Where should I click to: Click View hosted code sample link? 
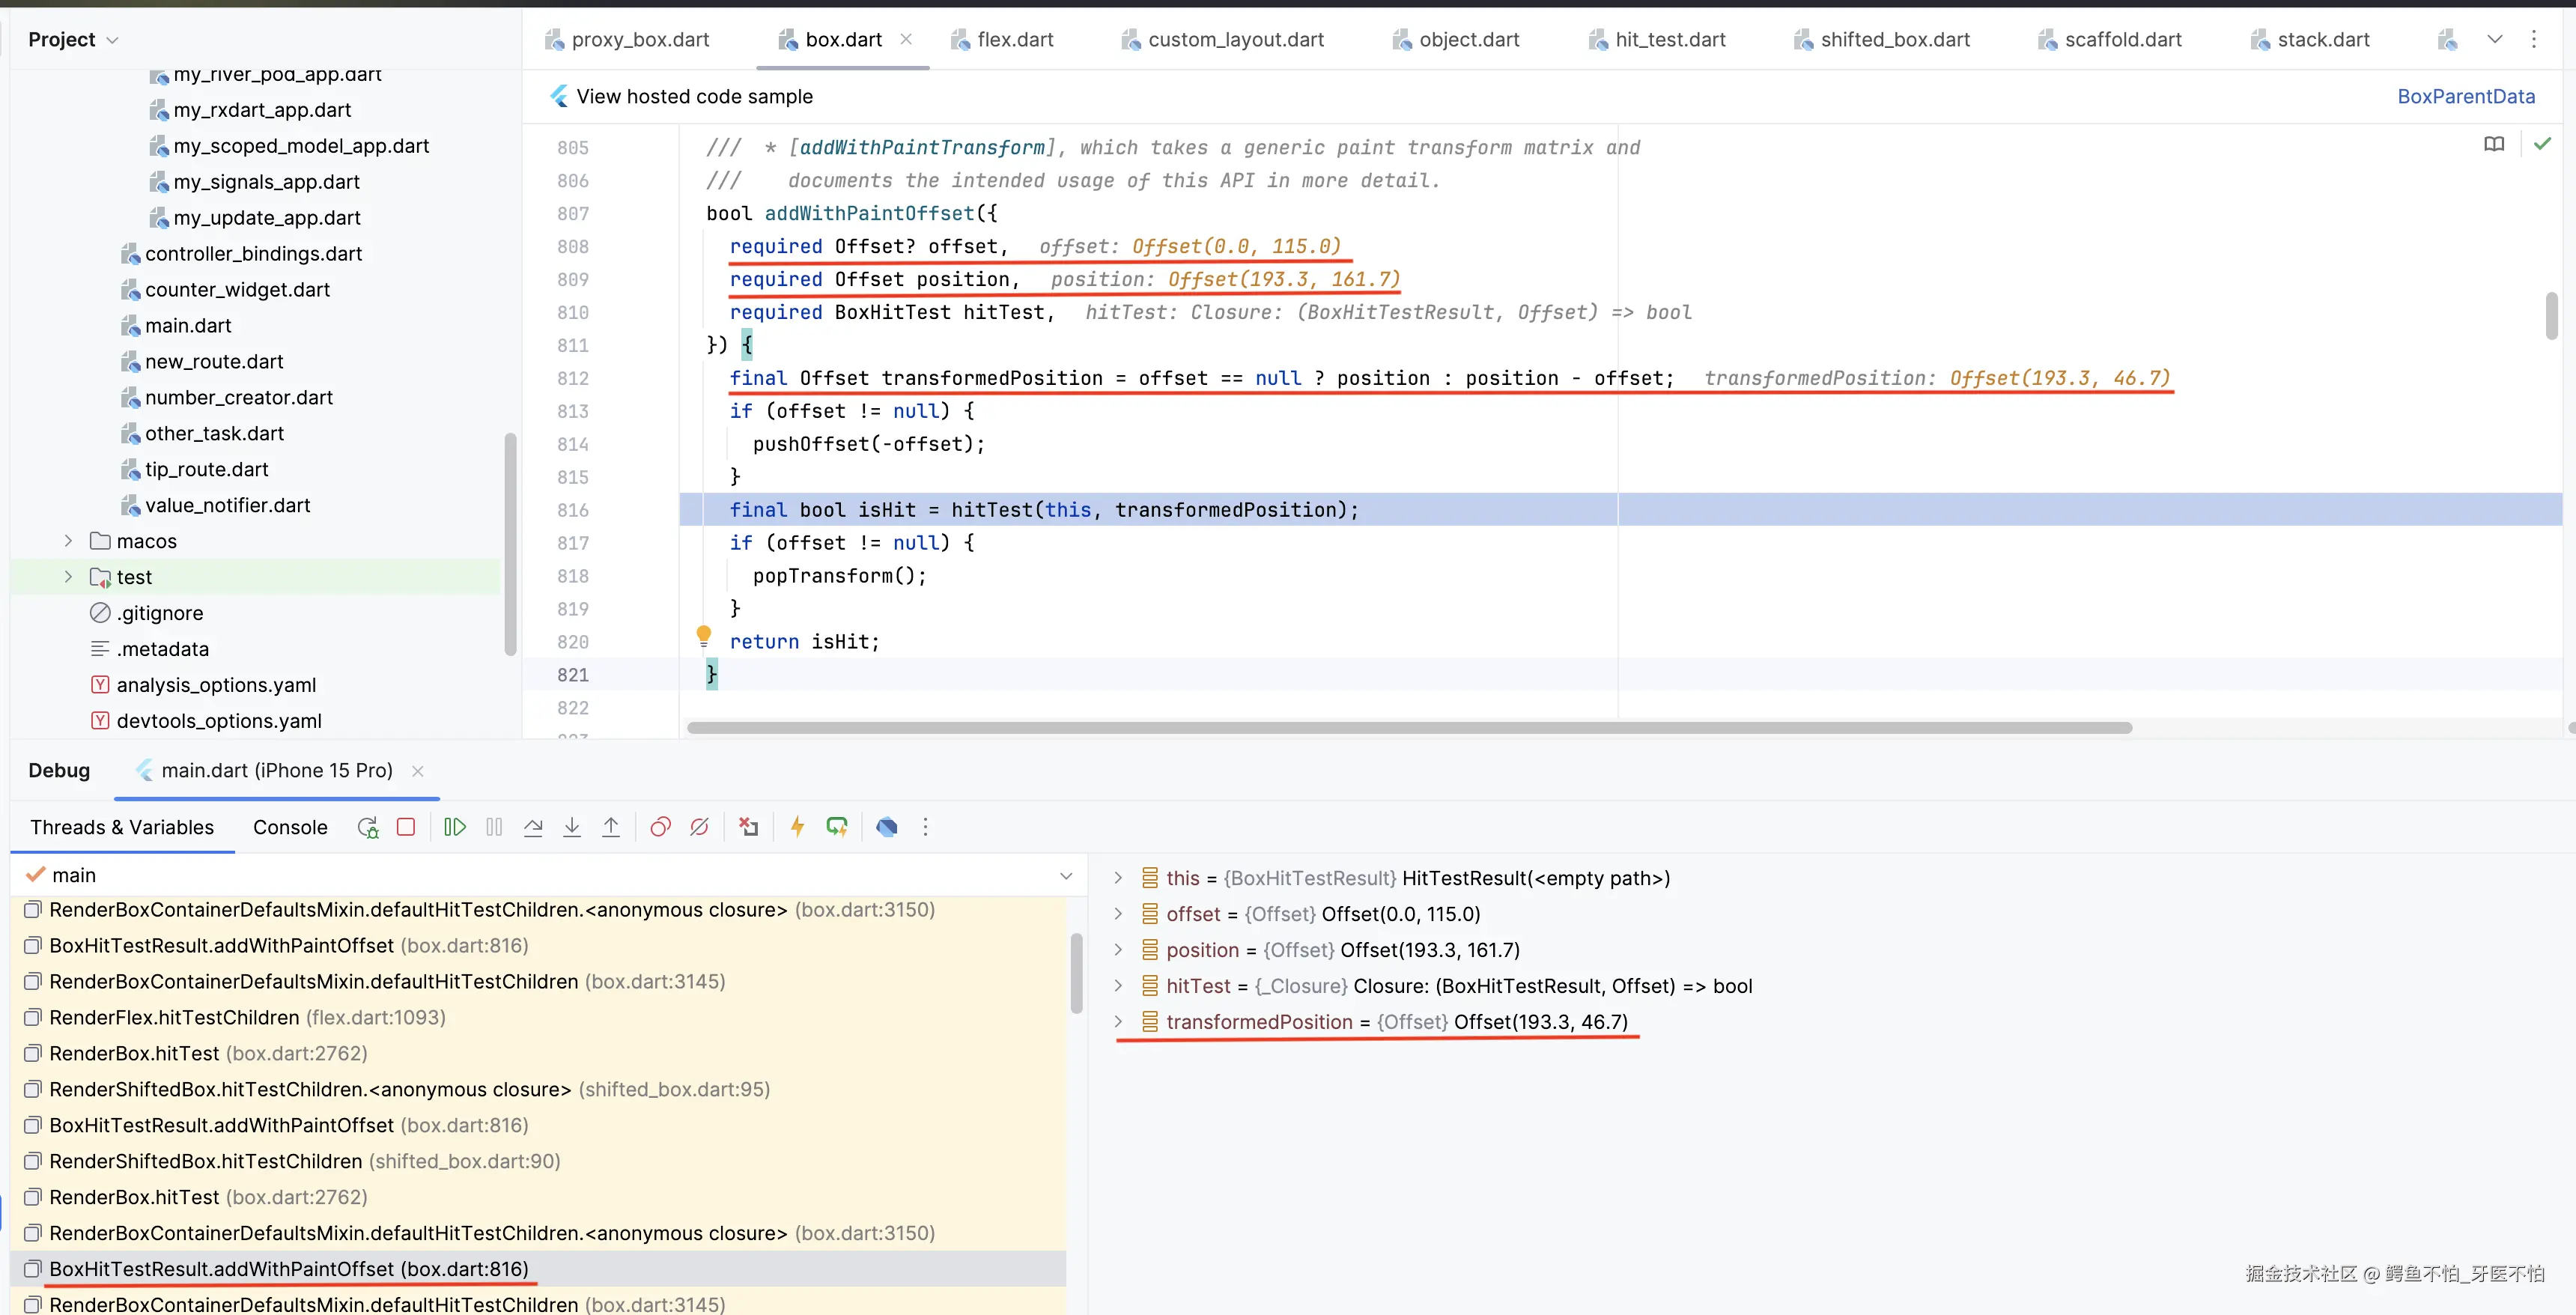(x=694, y=97)
